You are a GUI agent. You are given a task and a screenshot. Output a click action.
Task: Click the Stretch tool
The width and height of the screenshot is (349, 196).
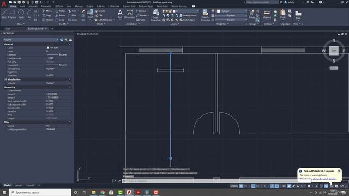(47, 20)
